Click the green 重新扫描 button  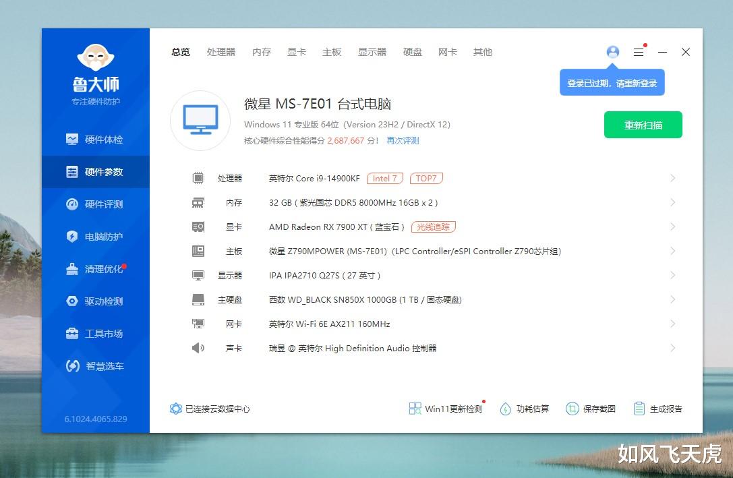(643, 125)
